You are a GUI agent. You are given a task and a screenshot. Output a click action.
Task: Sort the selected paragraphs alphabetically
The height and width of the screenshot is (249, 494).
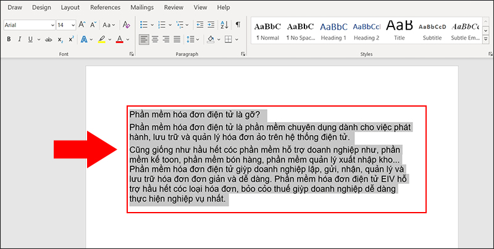coord(224,25)
